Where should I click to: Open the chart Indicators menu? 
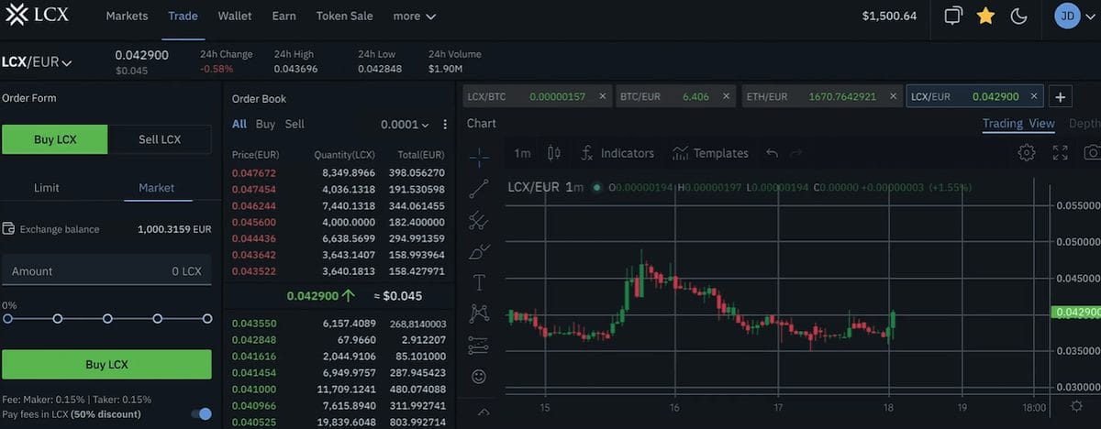coord(617,153)
